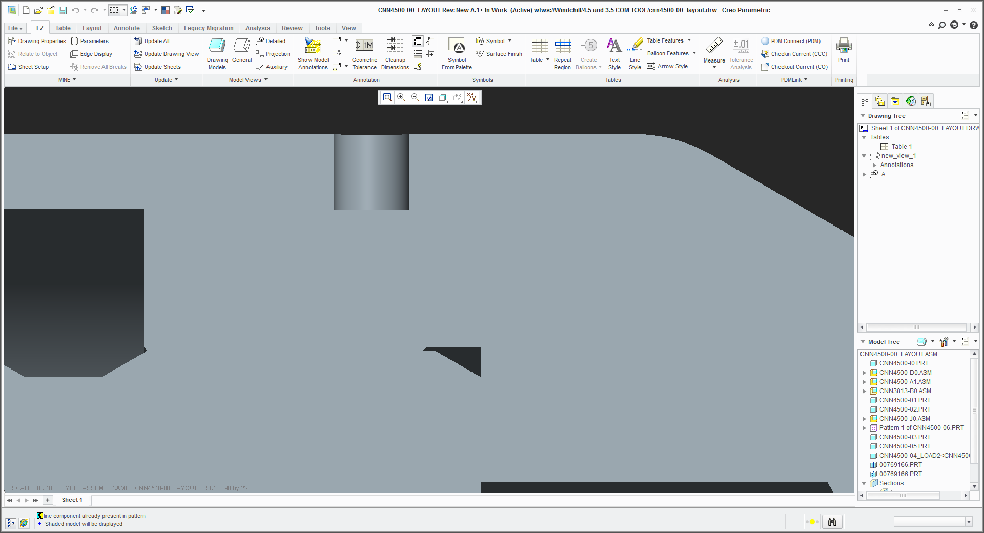Click the Drawing Models icon

(217, 53)
